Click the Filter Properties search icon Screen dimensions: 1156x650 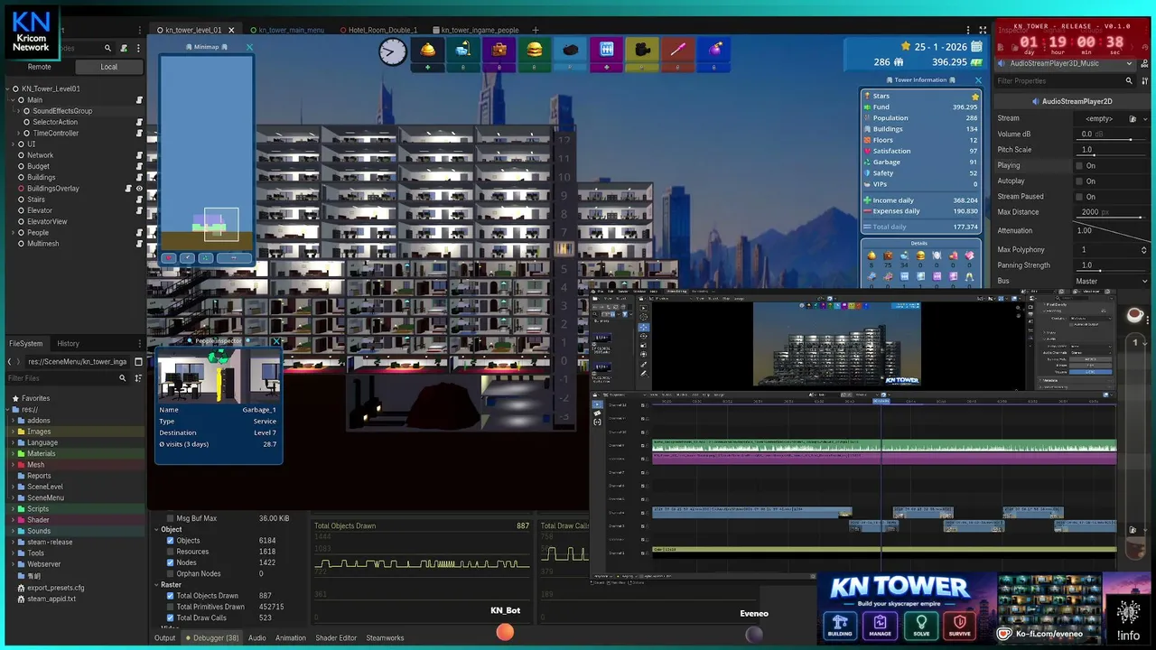tap(1131, 81)
